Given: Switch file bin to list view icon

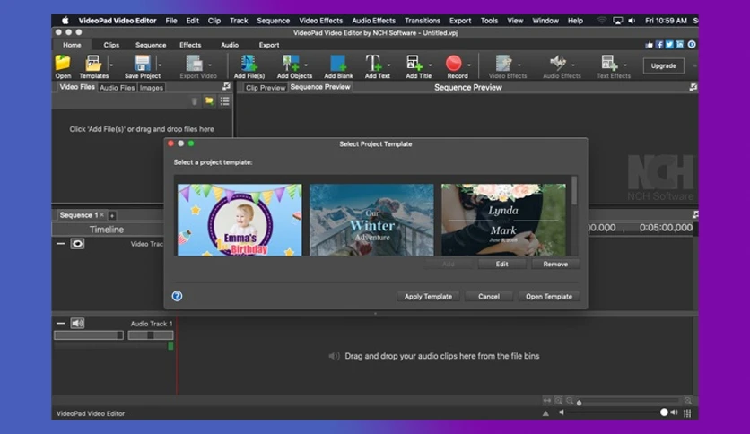Looking at the screenshot, I should coord(225,101).
